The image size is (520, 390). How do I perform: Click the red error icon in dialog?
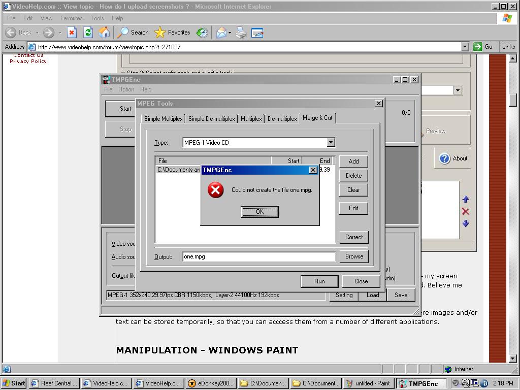click(x=215, y=190)
